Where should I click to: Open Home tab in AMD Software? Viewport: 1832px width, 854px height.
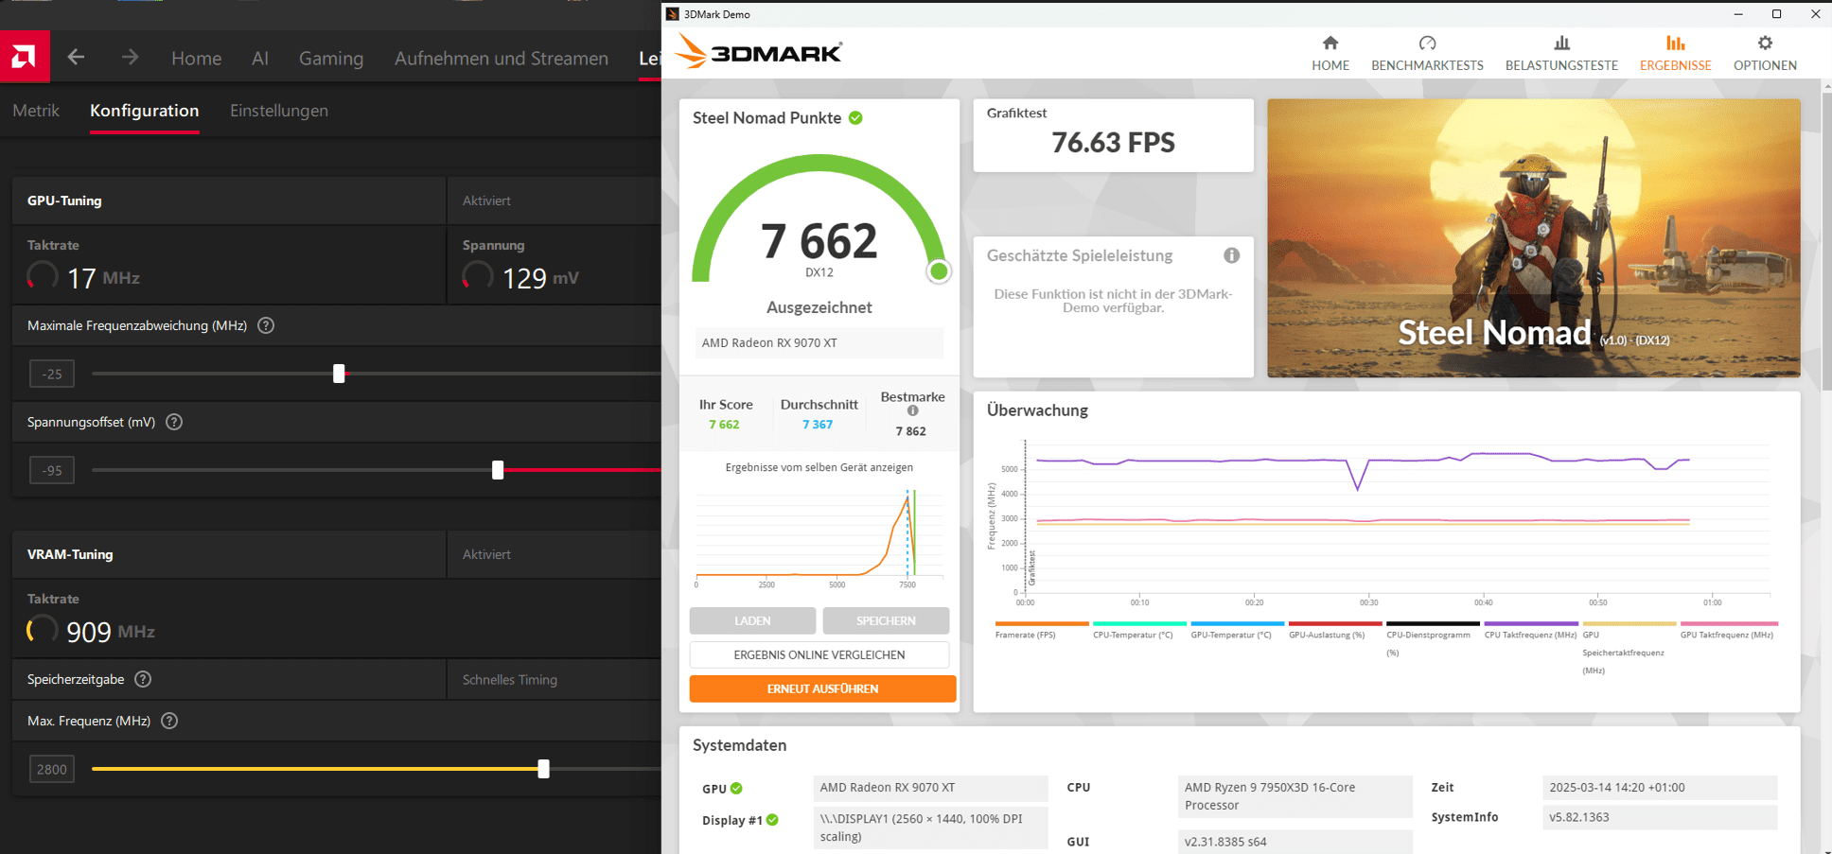tap(196, 58)
